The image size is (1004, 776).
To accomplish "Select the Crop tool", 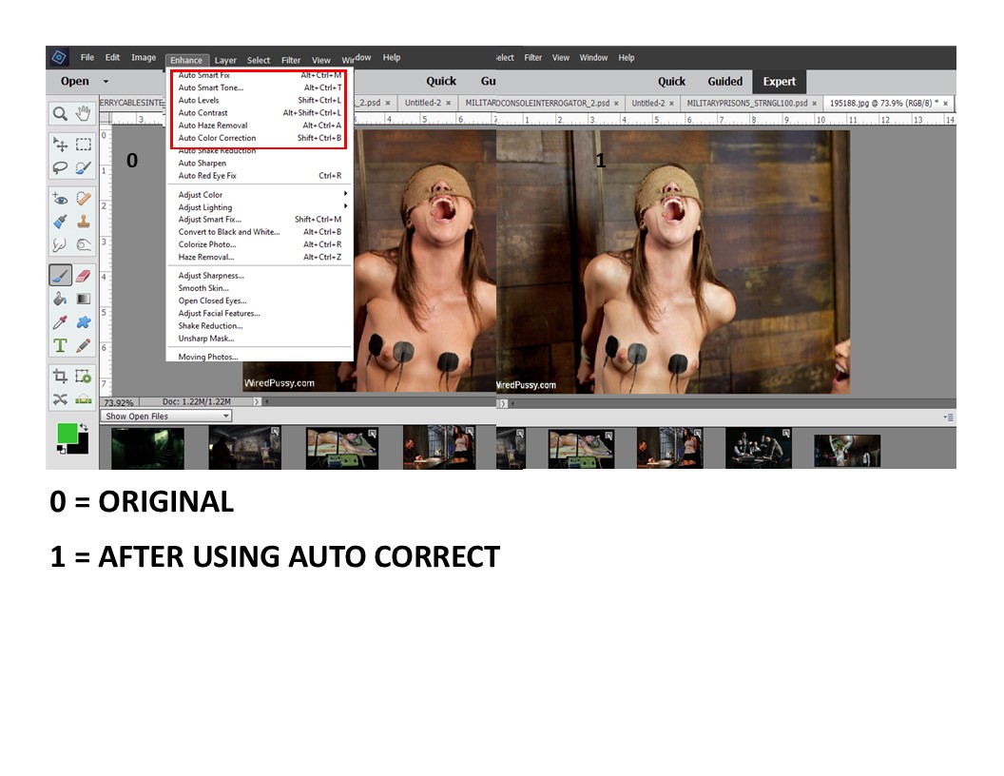I will pyautogui.click(x=60, y=377).
